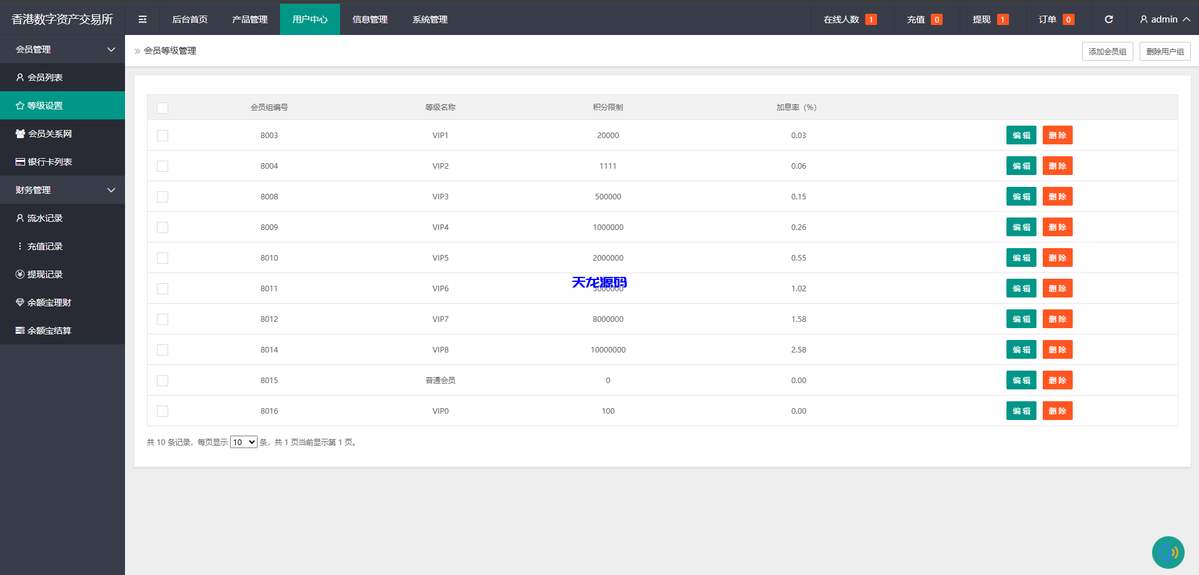Viewport: 1199px width, 575px height.
Task: Collapse the 会员管理 sidebar section
Action: pos(111,49)
